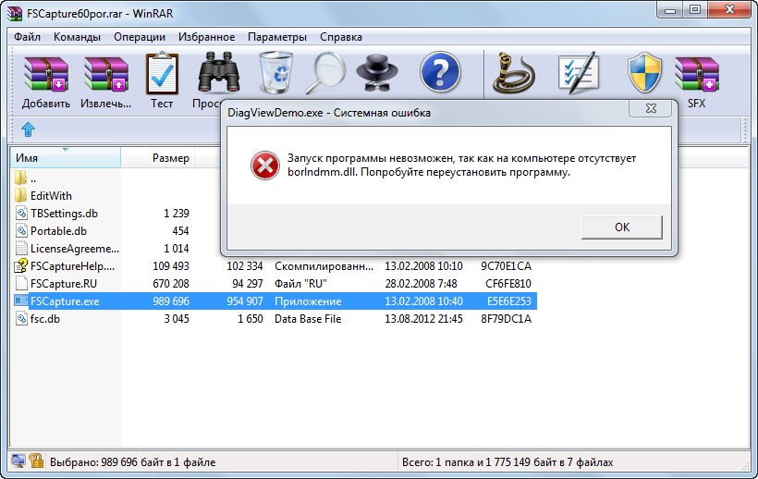Select the FSCaptureHelp file name
The height and width of the screenshot is (479, 758).
coord(72,265)
